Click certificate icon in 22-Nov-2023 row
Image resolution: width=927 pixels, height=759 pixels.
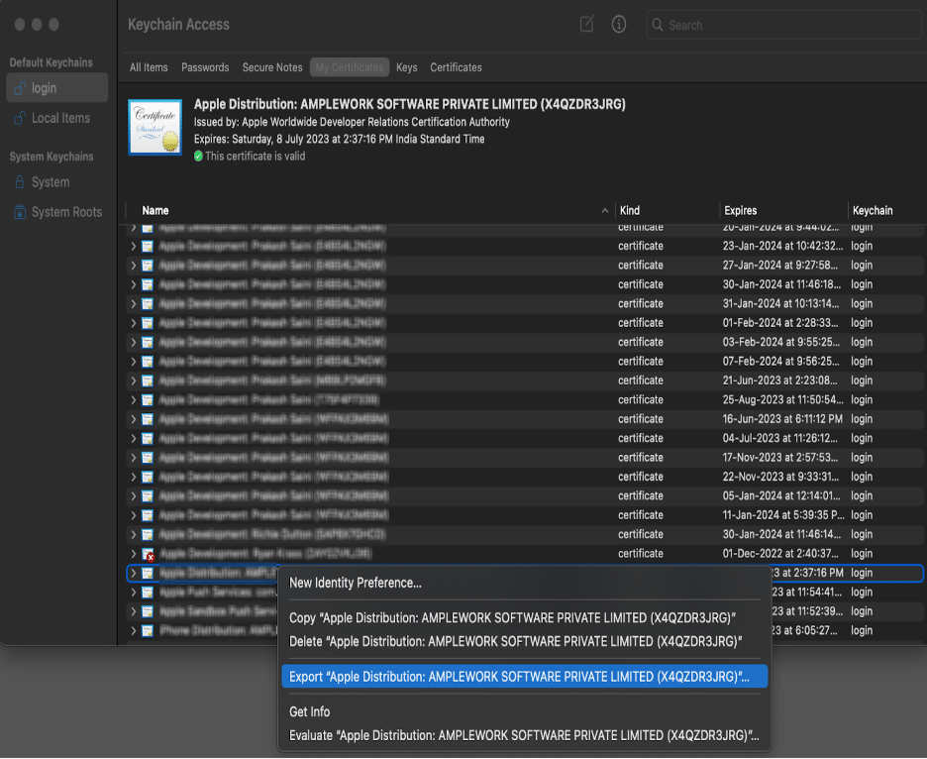(x=148, y=477)
